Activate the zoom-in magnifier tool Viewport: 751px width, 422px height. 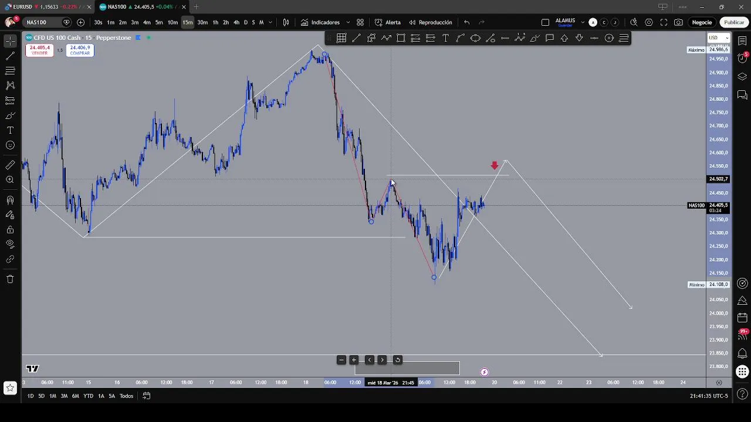(x=10, y=180)
